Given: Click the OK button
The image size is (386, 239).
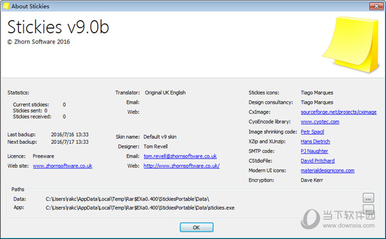Looking at the screenshot, I should [196, 227].
